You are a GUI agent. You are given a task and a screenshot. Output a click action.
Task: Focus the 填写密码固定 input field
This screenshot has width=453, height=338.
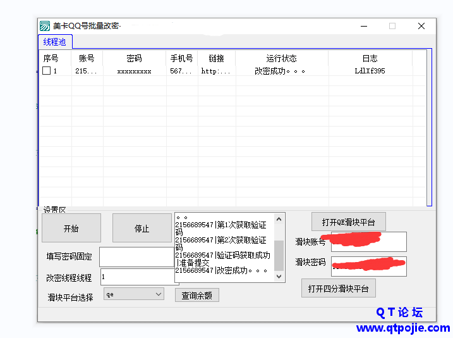point(137,257)
